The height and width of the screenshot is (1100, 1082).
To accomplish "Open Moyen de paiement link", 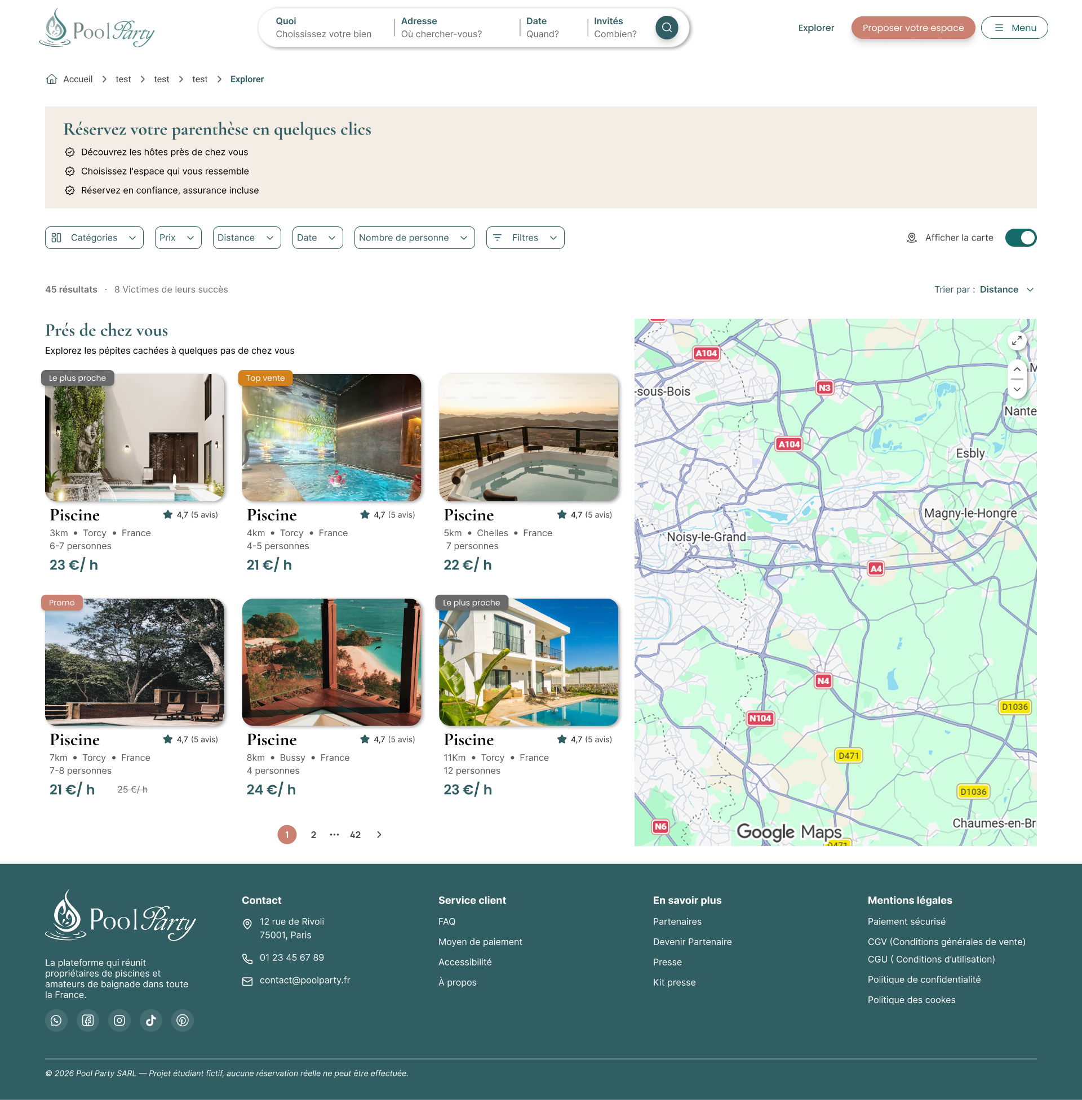I will pos(480,941).
